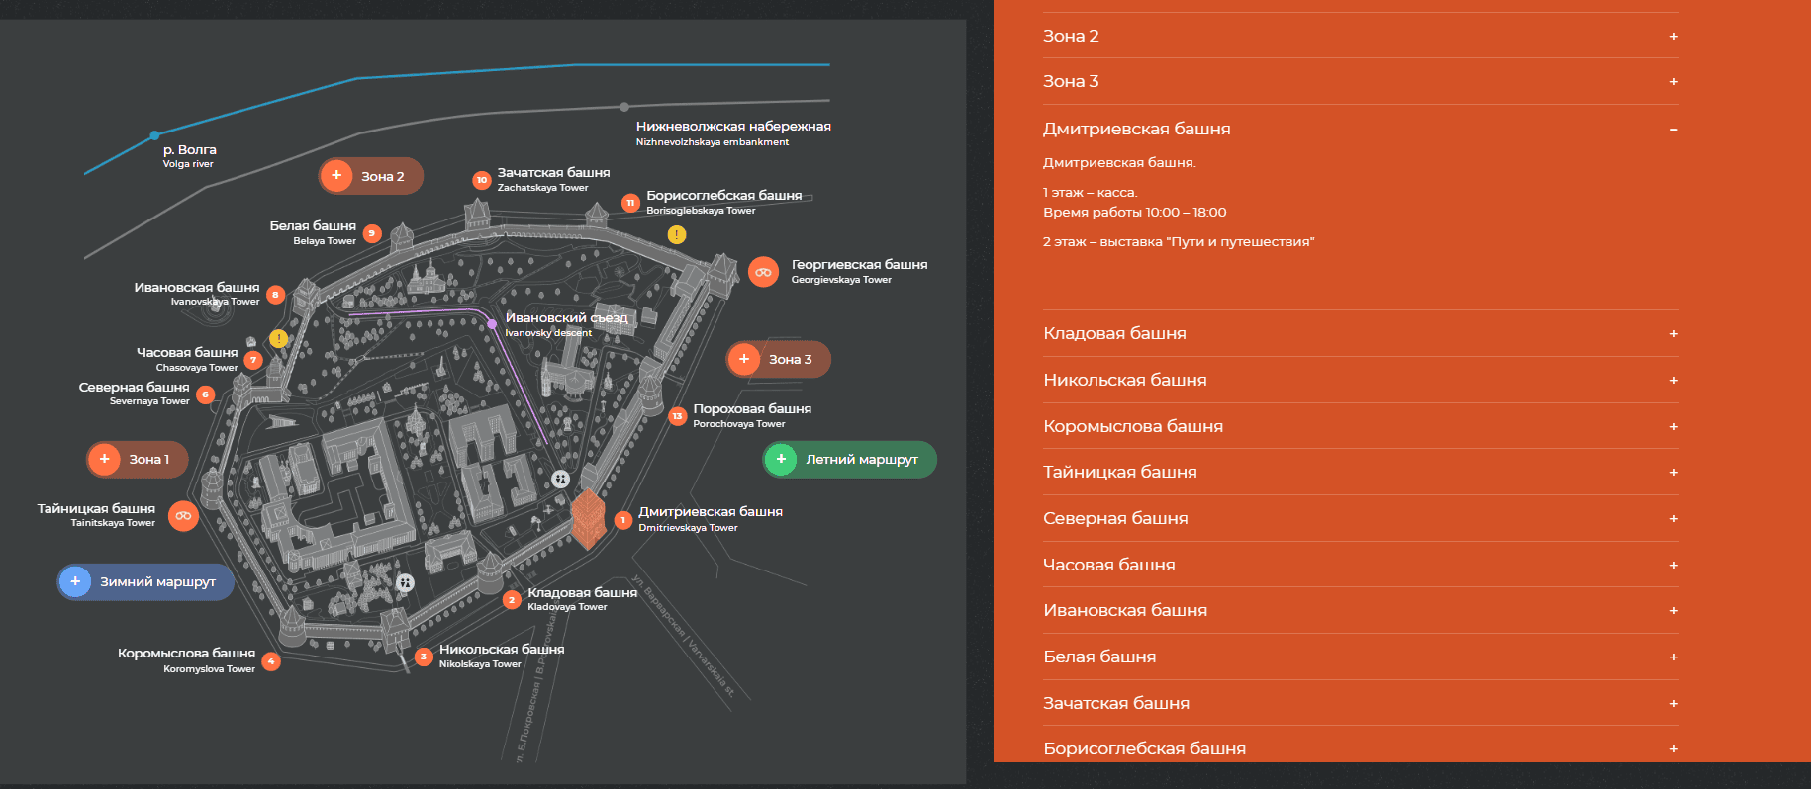Click marker 10 beside Zachatskaya Tower
The image size is (1811, 789).
[x=482, y=180]
